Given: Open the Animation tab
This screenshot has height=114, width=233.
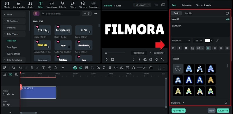Looking at the screenshot, I should (187, 5).
